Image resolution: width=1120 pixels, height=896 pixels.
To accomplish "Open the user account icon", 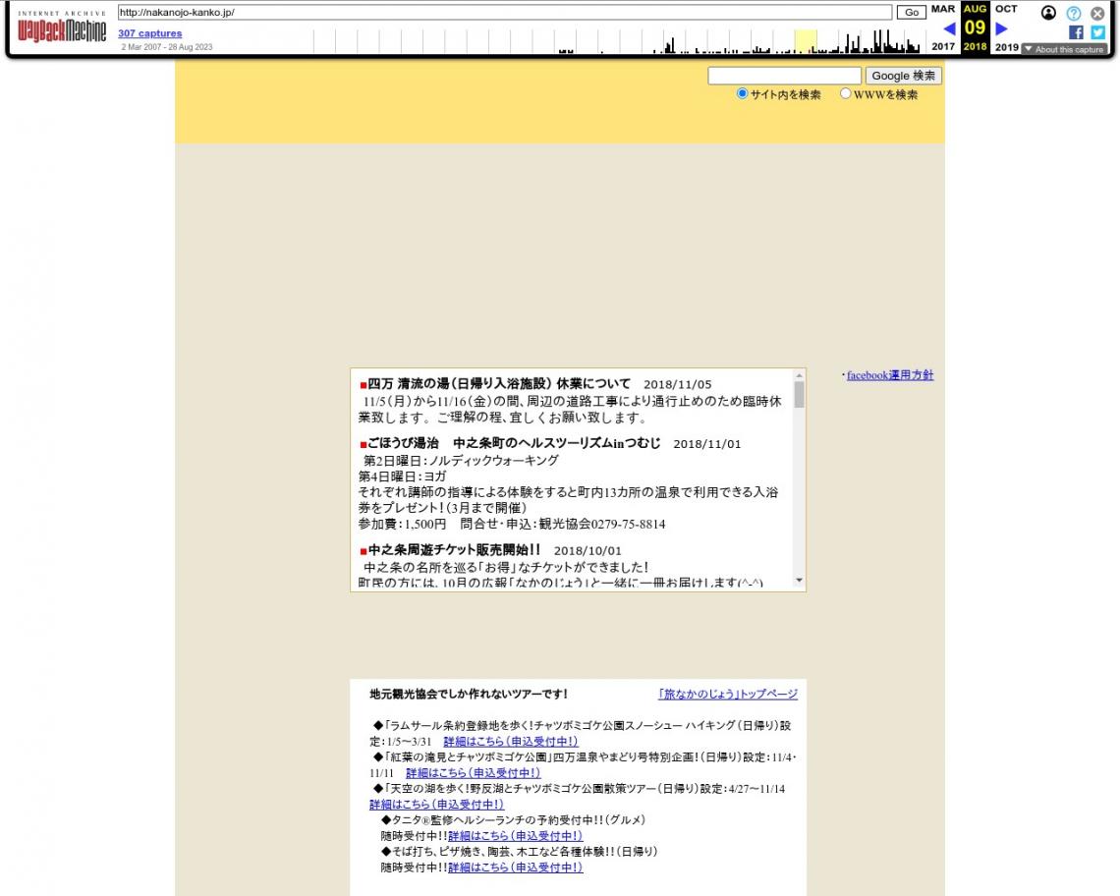I will pyautogui.click(x=1048, y=13).
